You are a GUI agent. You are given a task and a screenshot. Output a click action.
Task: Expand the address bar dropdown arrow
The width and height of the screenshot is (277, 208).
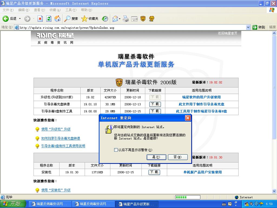click(248, 27)
